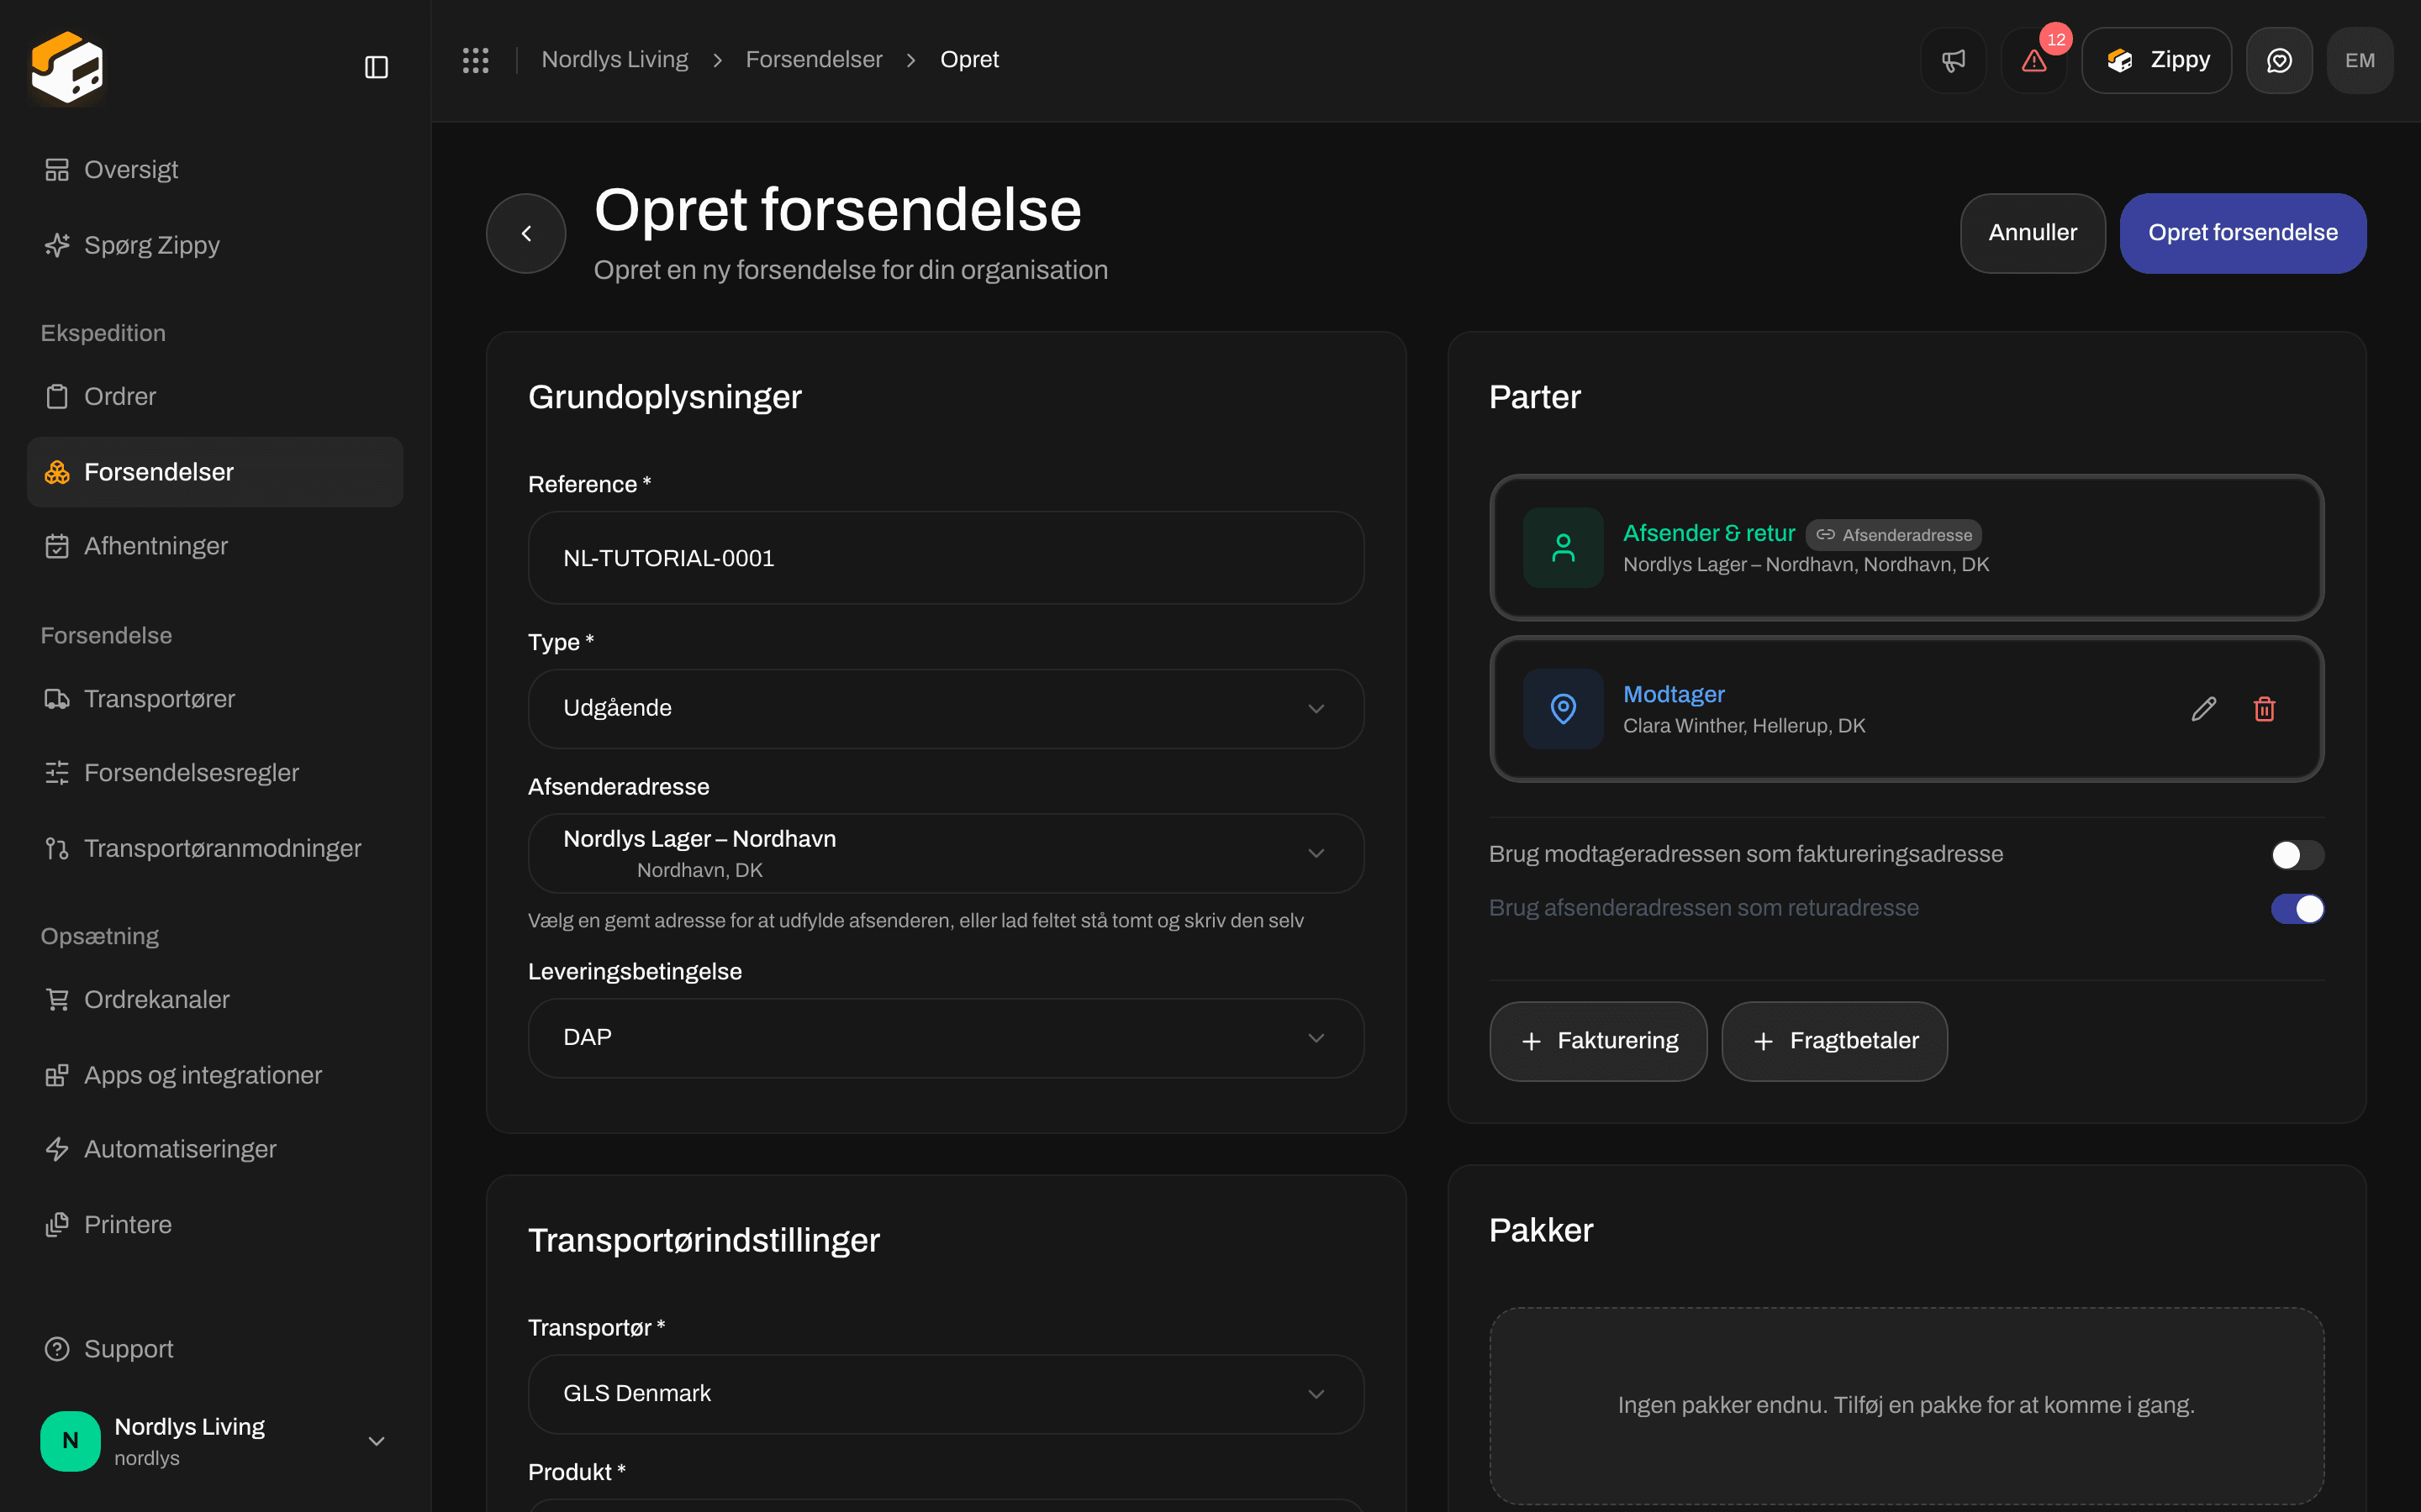Open the apps grid icon in the top bar

coord(475,60)
